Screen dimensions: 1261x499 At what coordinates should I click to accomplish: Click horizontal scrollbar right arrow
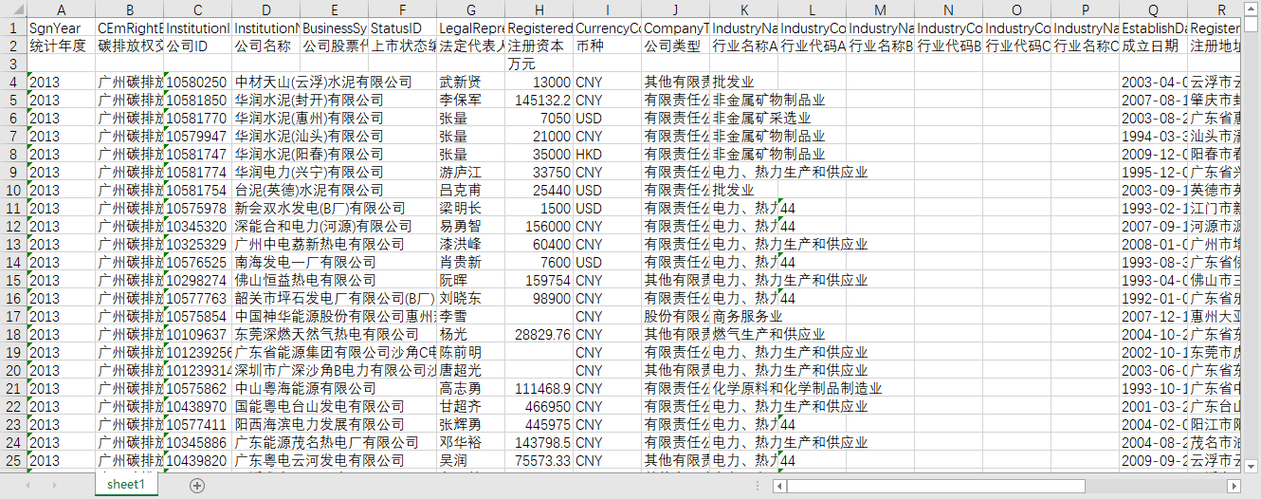click(x=1234, y=486)
